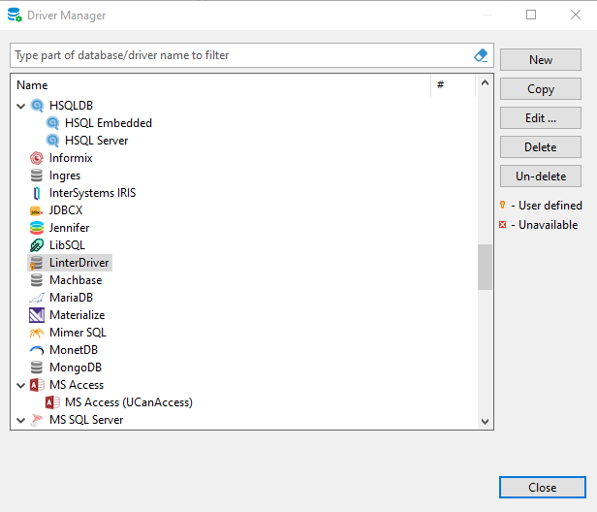Click the InterSystems IRIS icon
This screenshot has height=512, width=597.
tap(37, 193)
